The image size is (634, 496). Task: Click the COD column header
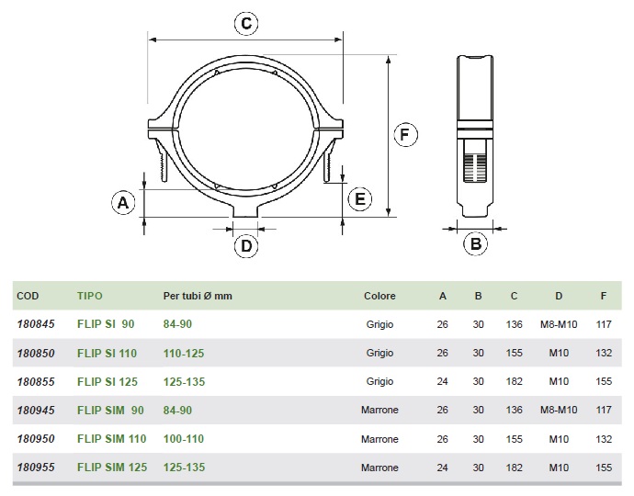(x=28, y=297)
